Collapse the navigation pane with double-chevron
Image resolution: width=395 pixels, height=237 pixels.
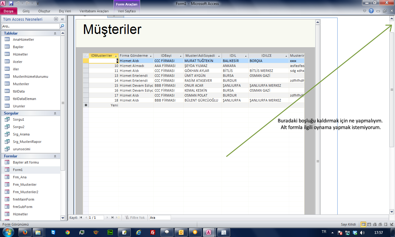(62, 19)
